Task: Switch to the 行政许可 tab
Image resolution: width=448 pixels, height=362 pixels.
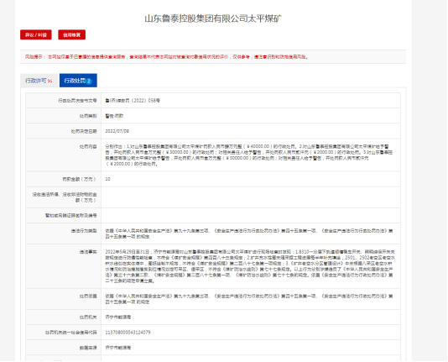Action: 39,81
